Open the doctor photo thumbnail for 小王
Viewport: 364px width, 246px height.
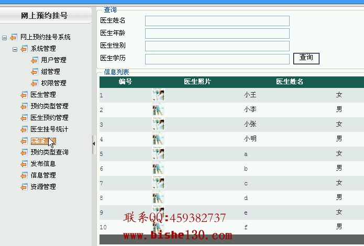pyautogui.click(x=158, y=95)
